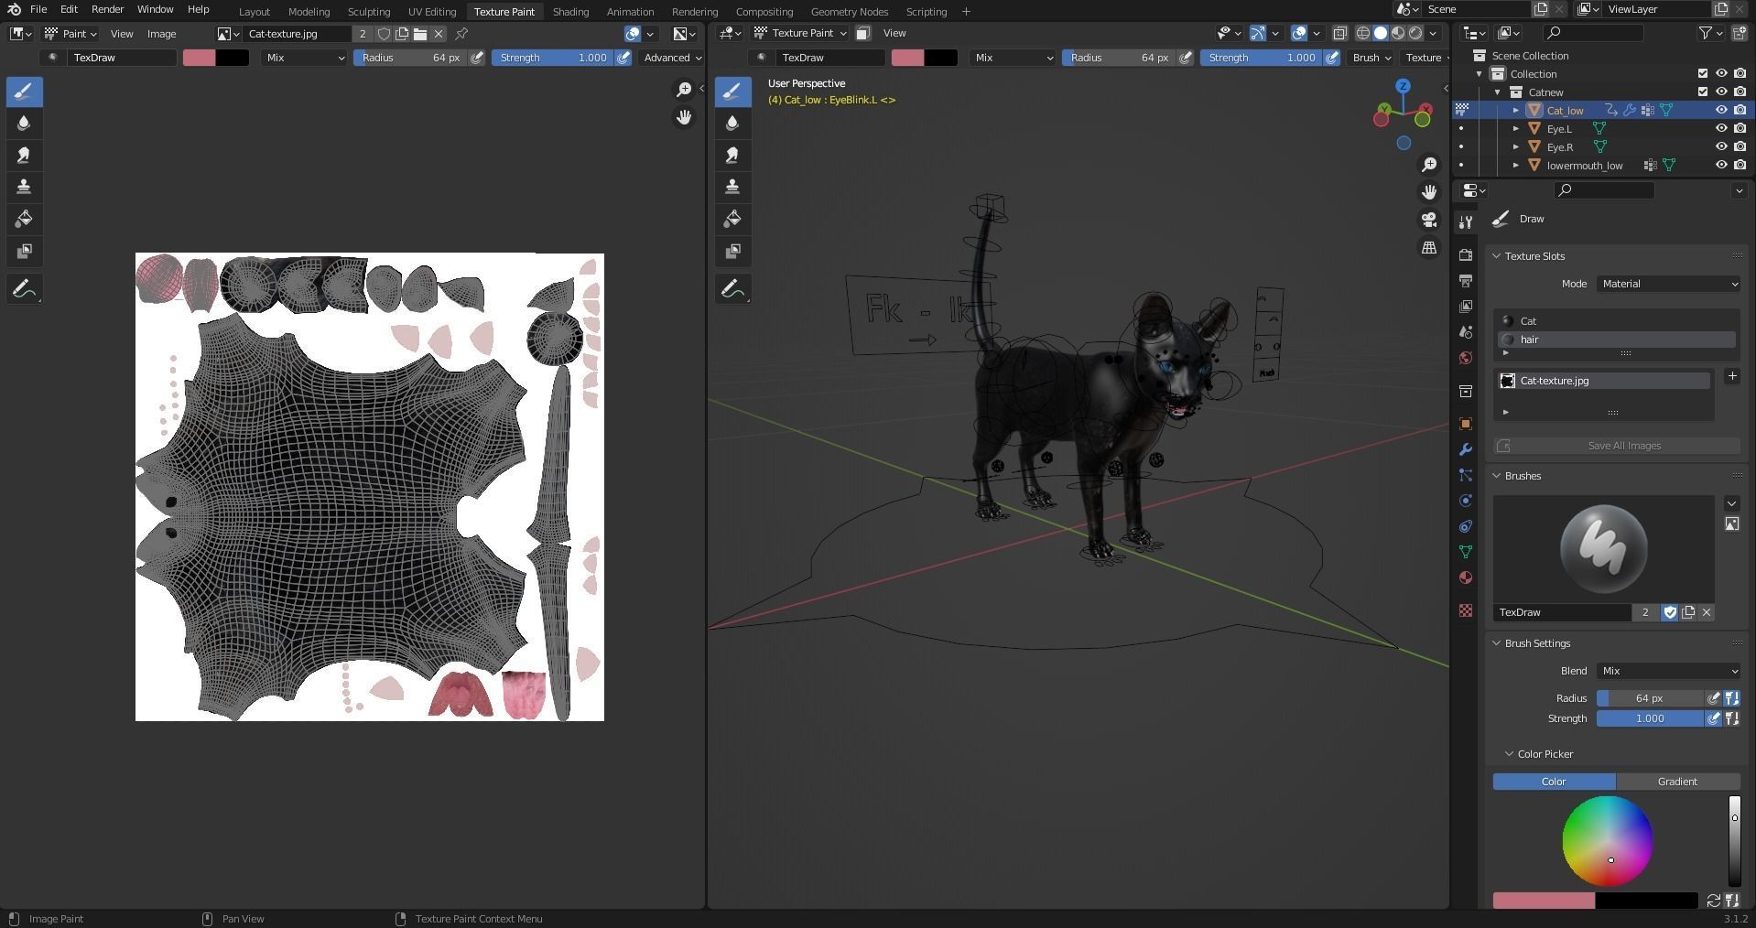This screenshot has height=928, width=1756.
Task: Open texture slot Mode Material dropdown
Action: pos(1669,284)
